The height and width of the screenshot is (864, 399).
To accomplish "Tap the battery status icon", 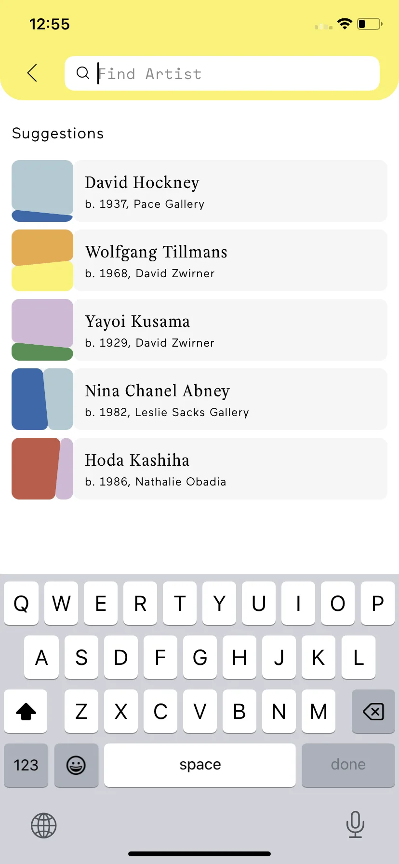I will pos(370,24).
